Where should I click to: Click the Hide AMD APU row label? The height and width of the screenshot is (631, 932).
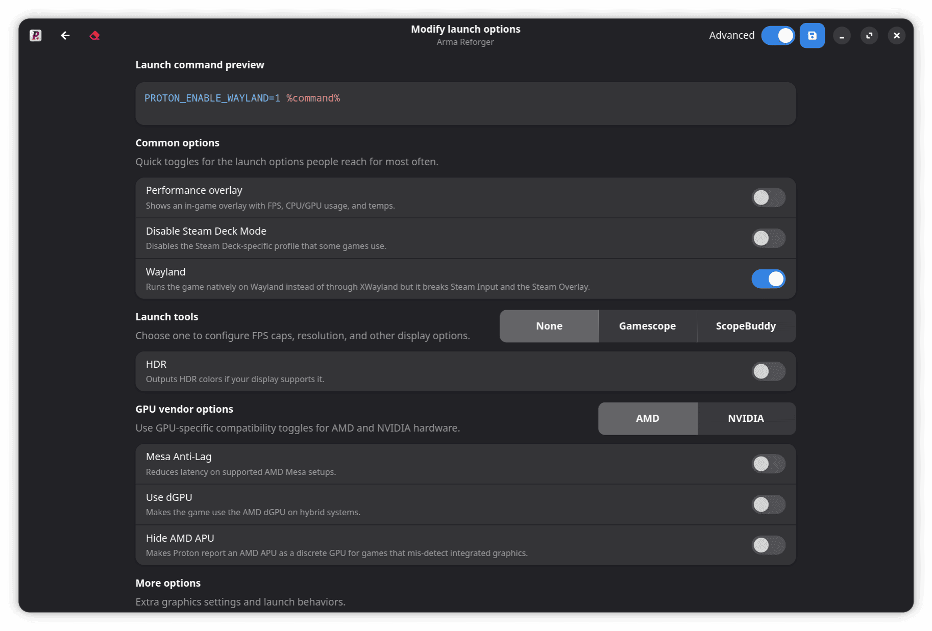click(180, 538)
